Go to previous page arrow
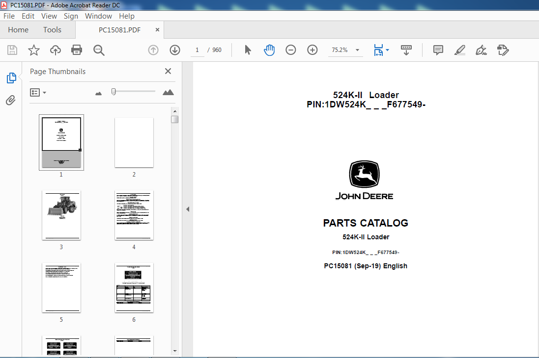 click(153, 50)
